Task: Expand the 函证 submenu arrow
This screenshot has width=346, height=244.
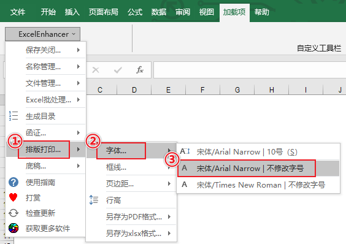Action: (79, 132)
